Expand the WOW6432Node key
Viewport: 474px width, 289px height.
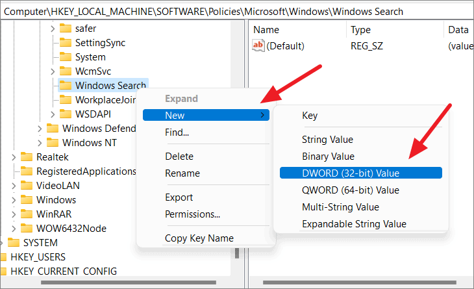(x=14, y=229)
